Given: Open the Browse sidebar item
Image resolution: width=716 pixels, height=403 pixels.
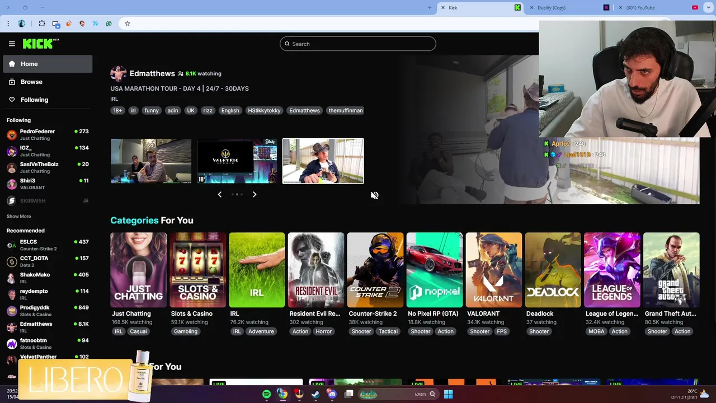Looking at the screenshot, I should coord(48,82).
